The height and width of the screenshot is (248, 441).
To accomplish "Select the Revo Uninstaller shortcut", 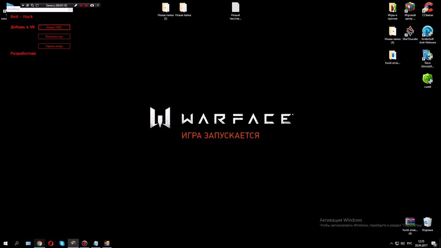I will [x=428, y=59].
